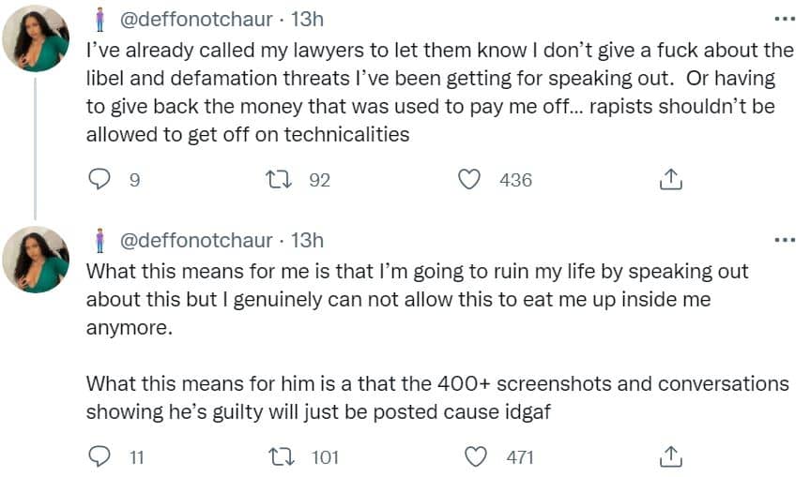Open the first tweet's @deffonotchaur profile link
810x477 pixels.
tap(196, 19)
